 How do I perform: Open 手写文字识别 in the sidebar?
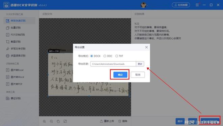[x=16, y=48]
